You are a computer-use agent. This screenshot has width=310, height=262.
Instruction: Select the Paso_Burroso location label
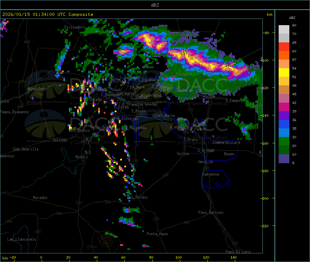pos(211,212)
